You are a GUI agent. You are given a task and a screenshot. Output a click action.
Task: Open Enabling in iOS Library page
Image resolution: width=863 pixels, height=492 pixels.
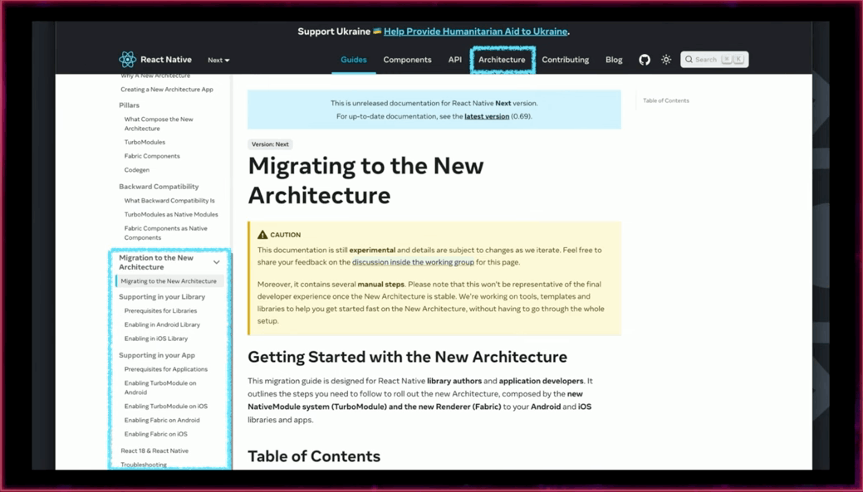pos(156,339)
